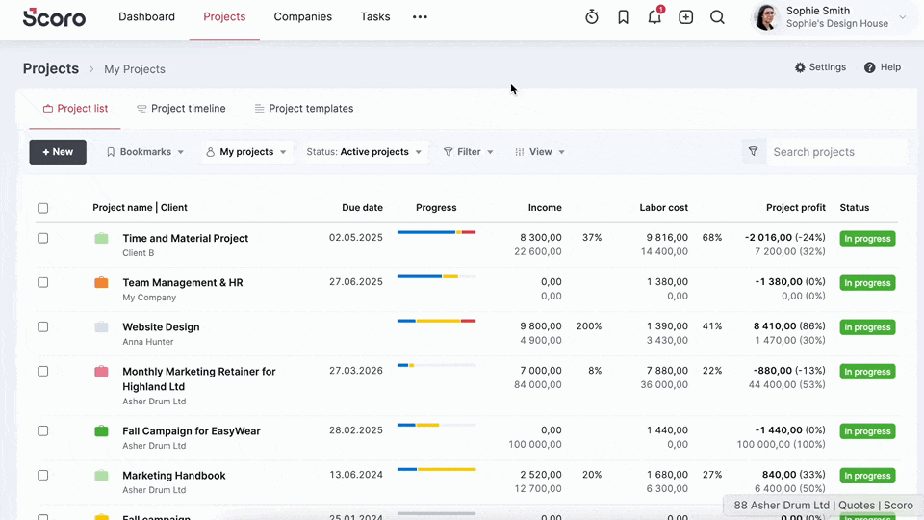Switch to the Project list tab
The image size is (924, 520).
point(75,109)
